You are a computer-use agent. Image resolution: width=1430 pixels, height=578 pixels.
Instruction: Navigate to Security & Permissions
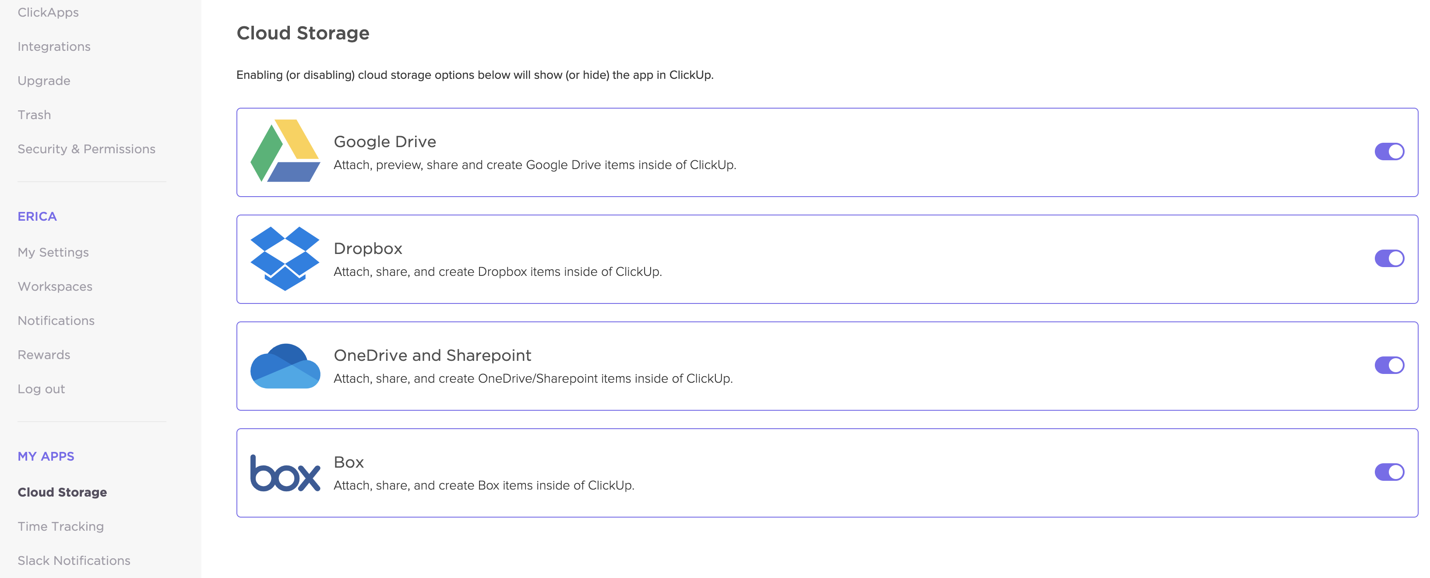tap(87, 149)
